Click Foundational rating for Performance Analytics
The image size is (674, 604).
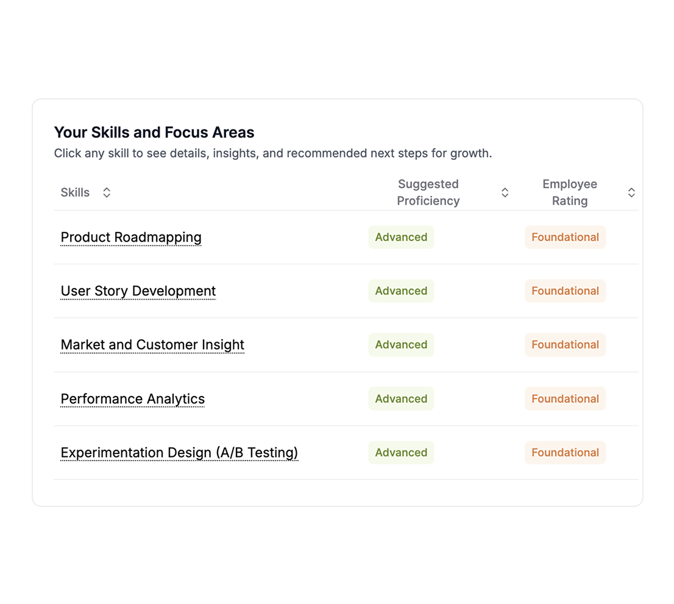[x=565, y=399]
